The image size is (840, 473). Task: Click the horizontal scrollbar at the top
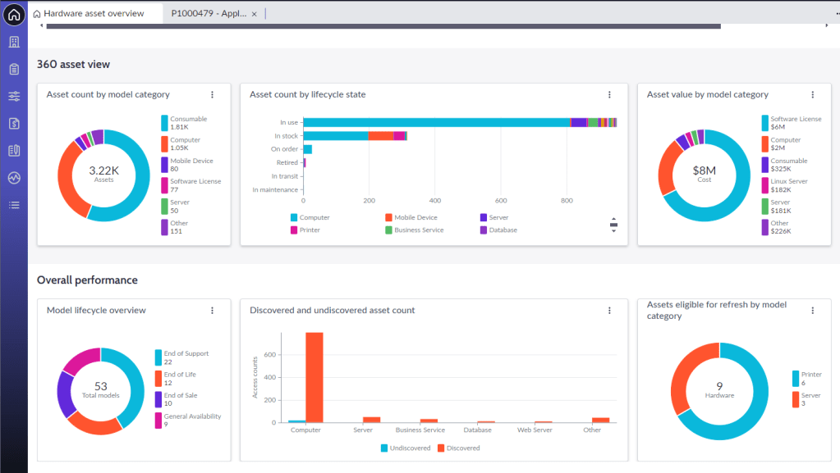[x=383, y=26]
